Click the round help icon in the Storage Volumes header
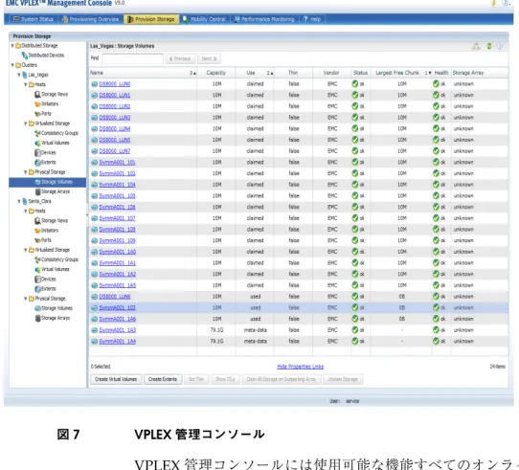This screenshot has width=519, height=470. click(x=500, y=47)
